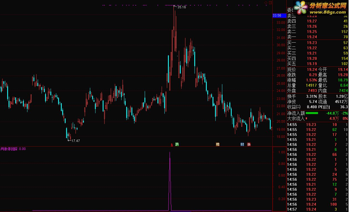This screenshot has width=349, height=212.
Task: Click the 卖一 ask row at 19.24
Action: click(x=317, y=37)
